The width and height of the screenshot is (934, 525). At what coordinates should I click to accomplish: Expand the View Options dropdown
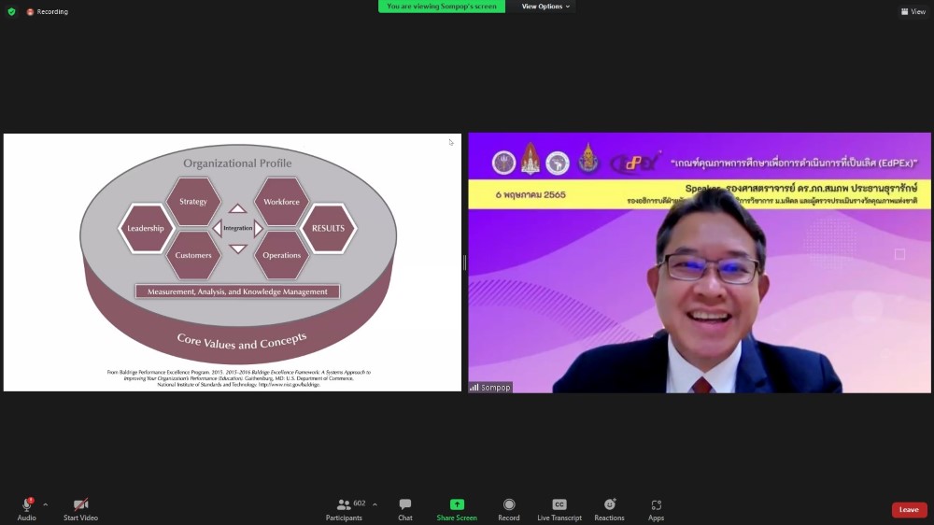[x=545, y=7]
